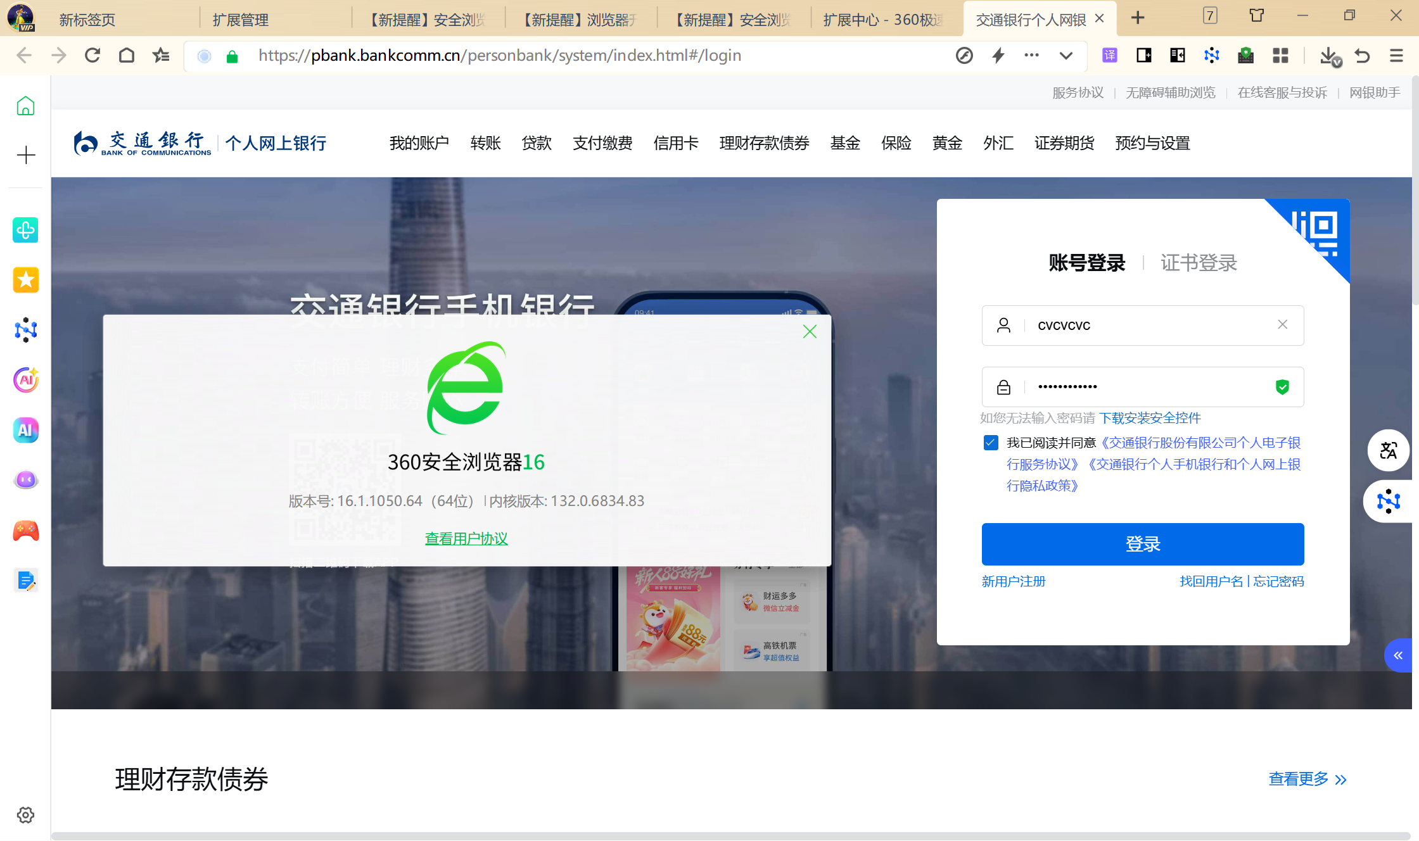Select the 证书登录 login tab
The height and width of the screenshot is (841, 1419).
click(1199, 263)
